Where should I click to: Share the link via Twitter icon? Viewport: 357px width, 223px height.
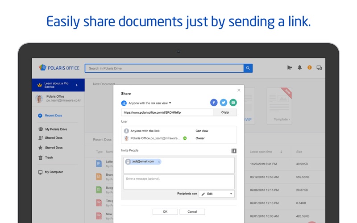pos(224,103)
